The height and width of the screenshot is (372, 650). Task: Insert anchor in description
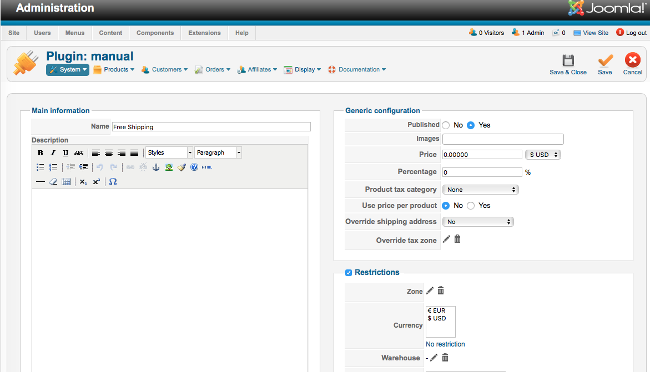tap(156, 167)
